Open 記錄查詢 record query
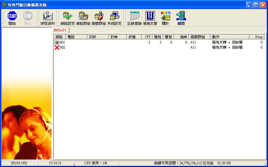The height and width of the screenshot is (167, 268). (134, 18)
